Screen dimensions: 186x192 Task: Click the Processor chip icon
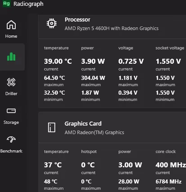click(x=52, y=23)
